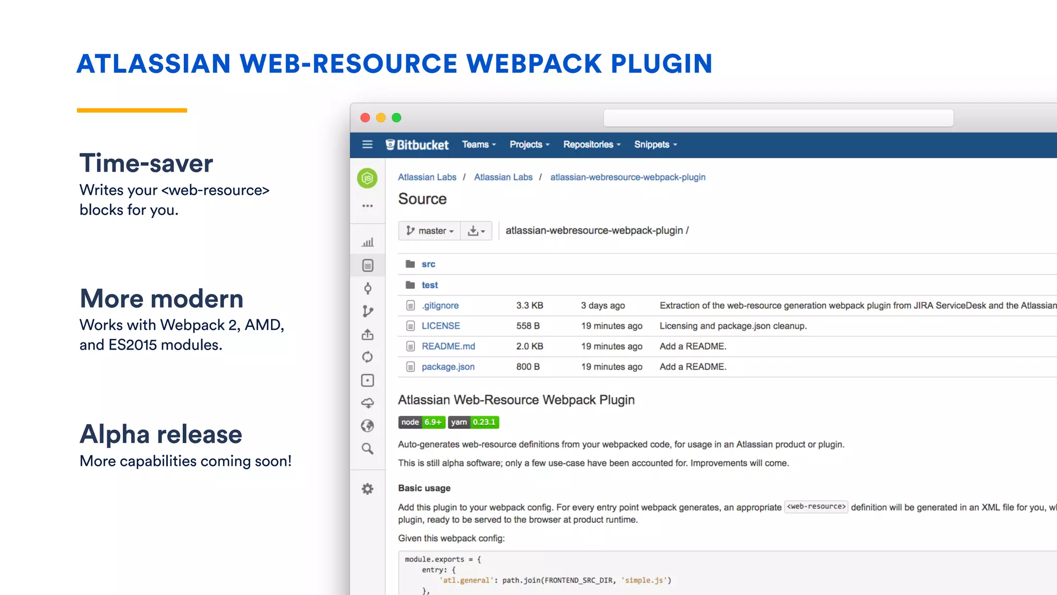Open the globe sidebar icon
Screen dimensions: 1057x595
click(367, 426)
